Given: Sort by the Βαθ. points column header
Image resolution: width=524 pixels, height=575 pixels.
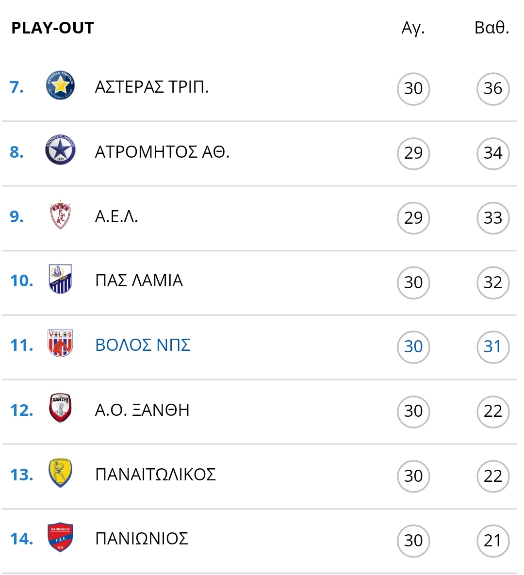Looking at the screenshot, I should (x=491, y=28).
